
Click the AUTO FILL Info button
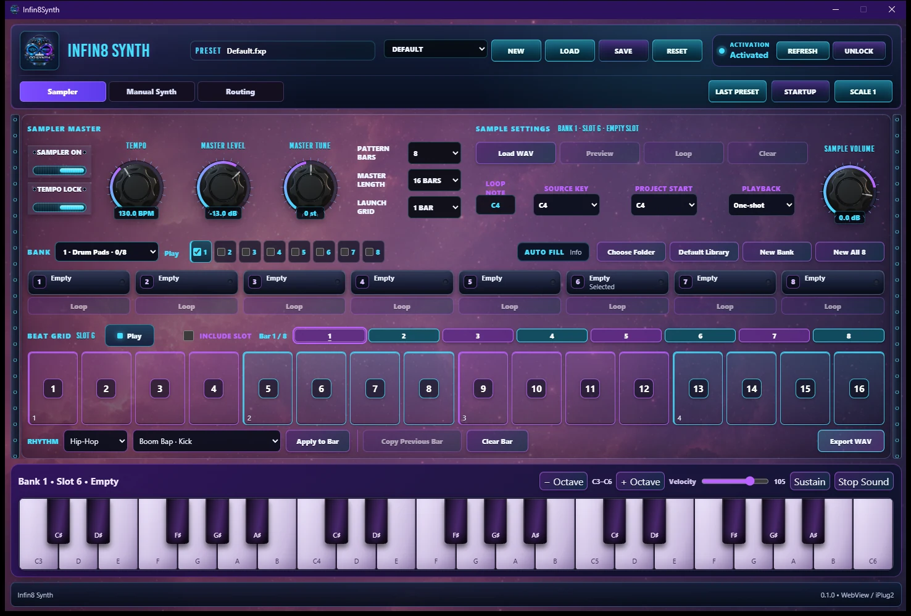[x=553, y=252]
